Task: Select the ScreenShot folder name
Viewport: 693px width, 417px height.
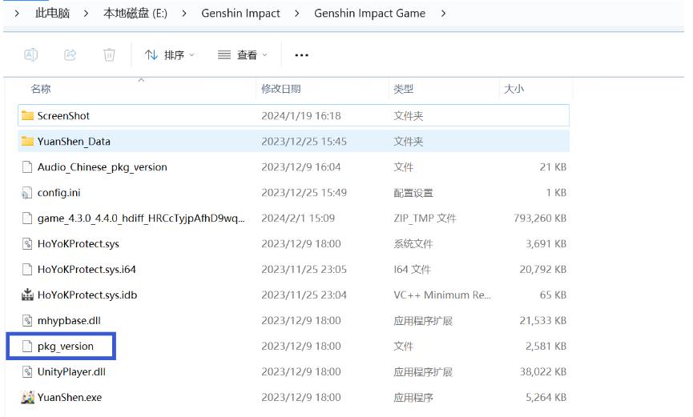Action: point(63,116)
